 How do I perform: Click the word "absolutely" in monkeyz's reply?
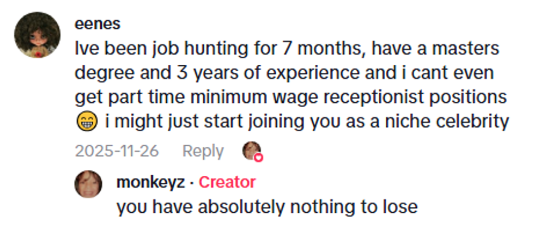[x=236, y=207]
